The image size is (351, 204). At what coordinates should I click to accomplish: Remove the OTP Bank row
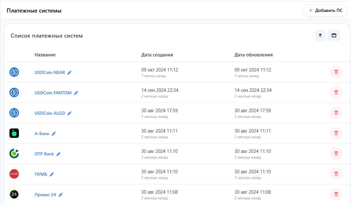[x=336, y=154]
